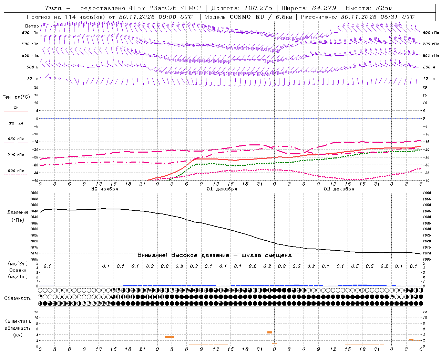This screenshot has width=441, height=352.
Task: Select the Модель COSMO-RU / 6.6км label
Action: tap(248, 17)
